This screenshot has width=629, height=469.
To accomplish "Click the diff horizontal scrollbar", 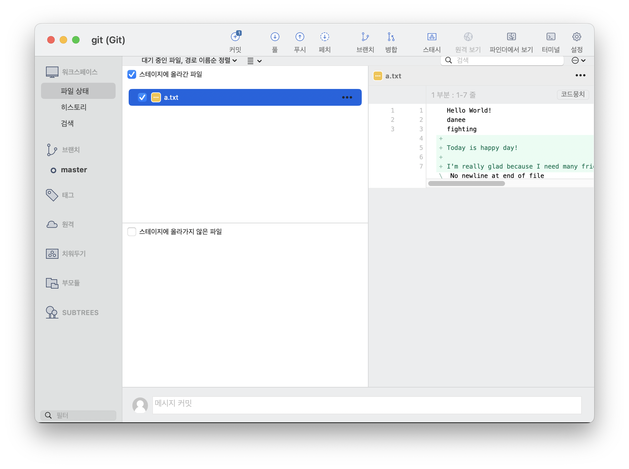I will [x=466, y=183].
